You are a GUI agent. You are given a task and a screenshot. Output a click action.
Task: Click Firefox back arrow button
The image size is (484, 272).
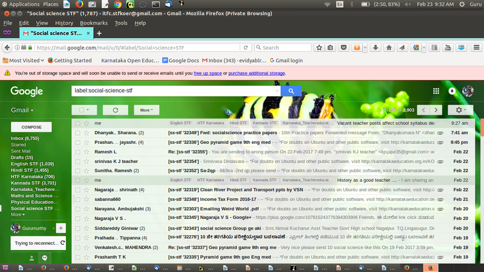coord(7,48)
